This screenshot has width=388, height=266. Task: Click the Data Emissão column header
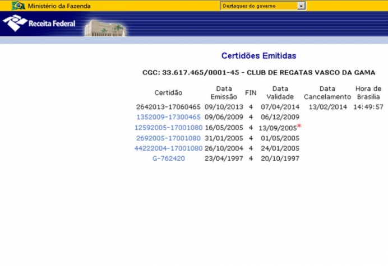pos(224,93)
